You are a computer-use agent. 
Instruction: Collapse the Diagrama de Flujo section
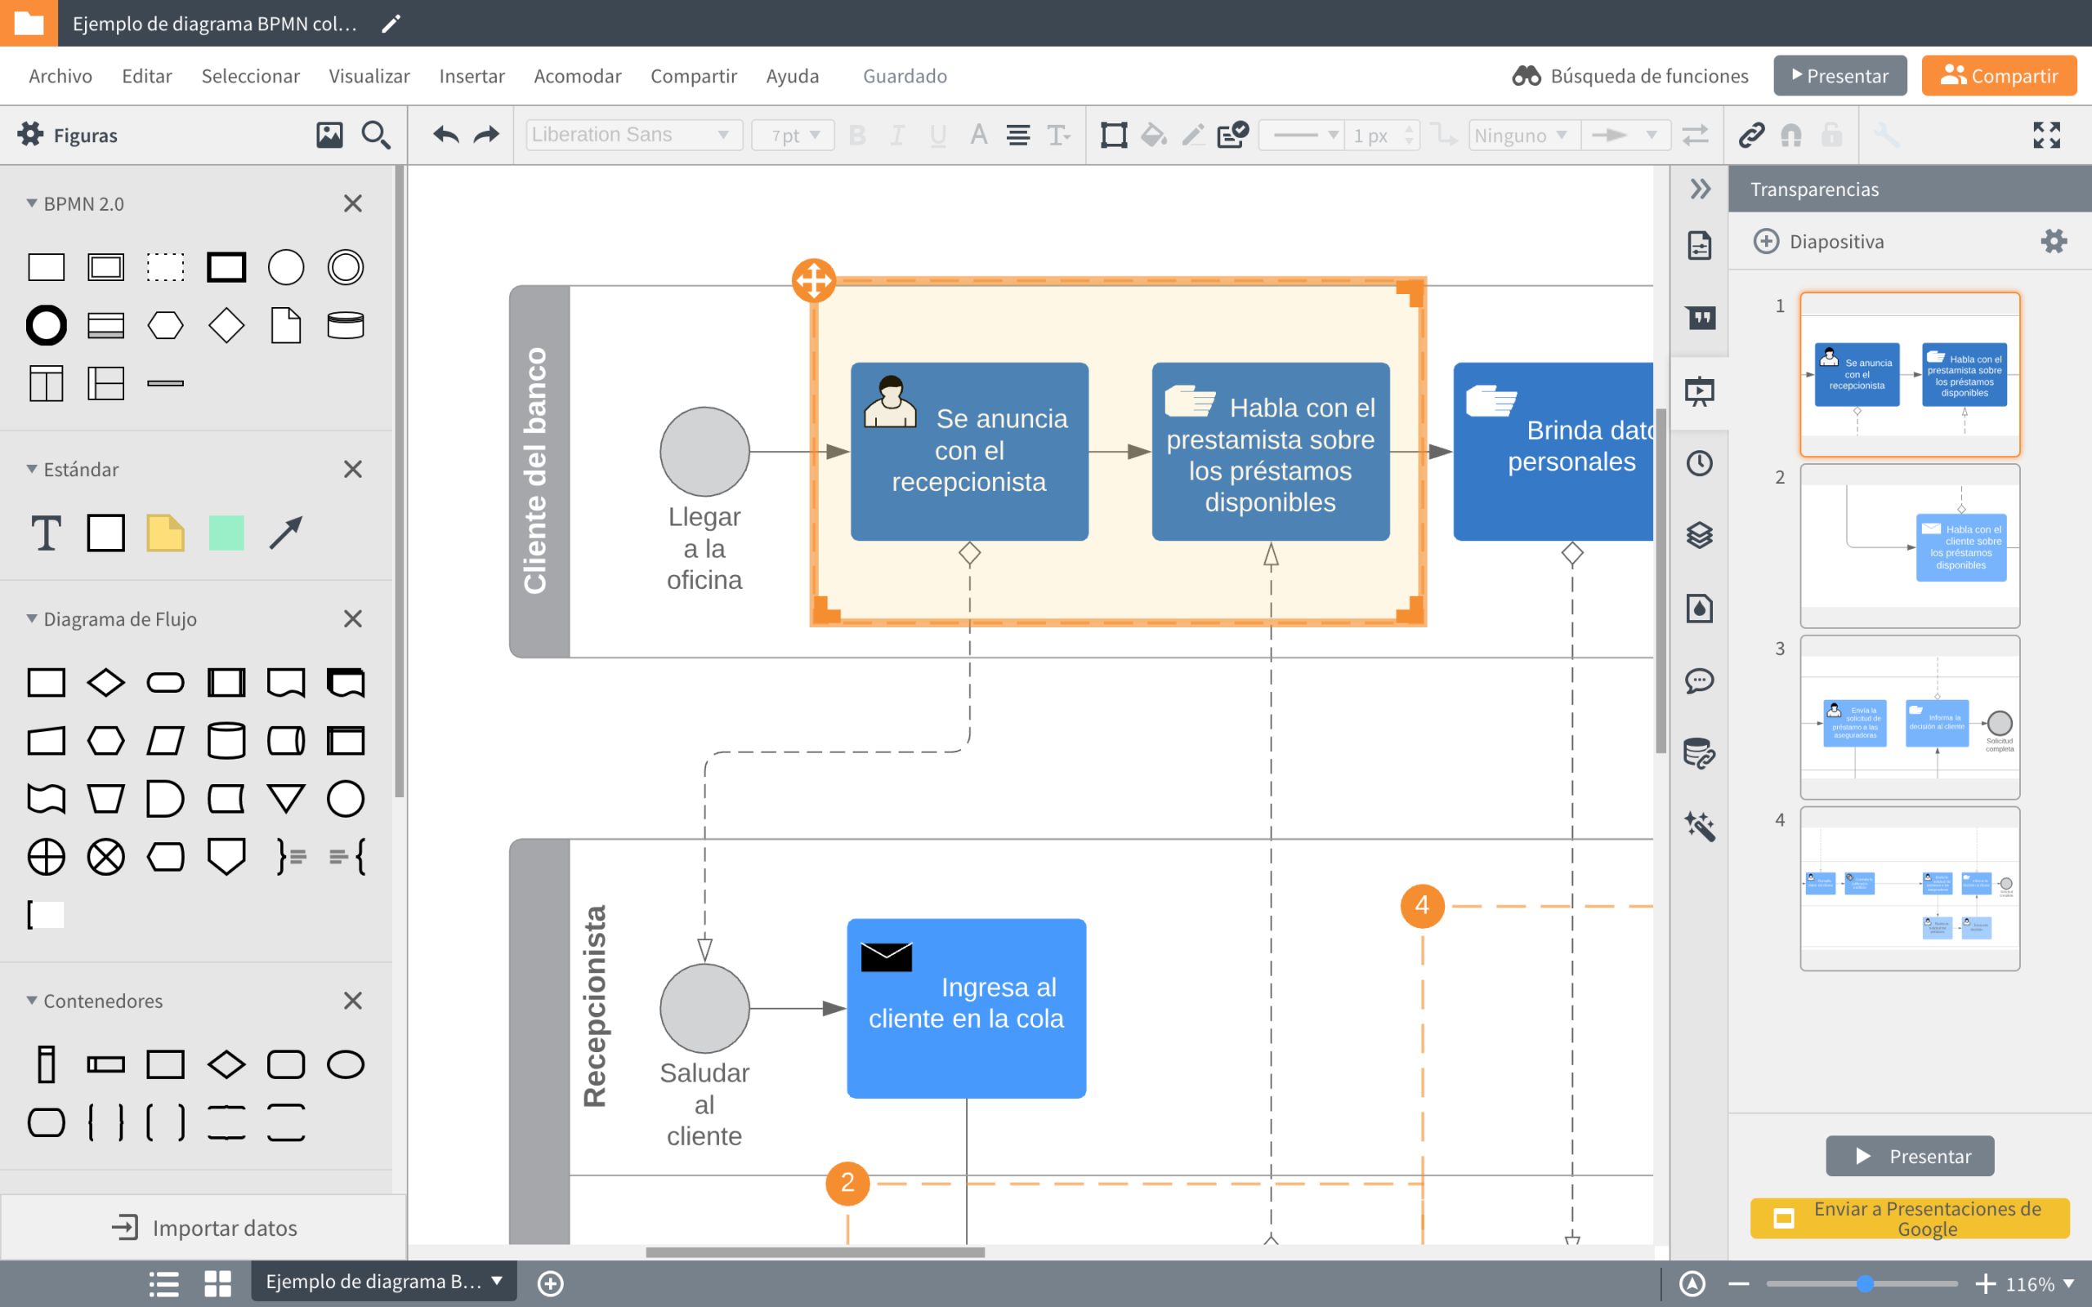click(32, 618)
